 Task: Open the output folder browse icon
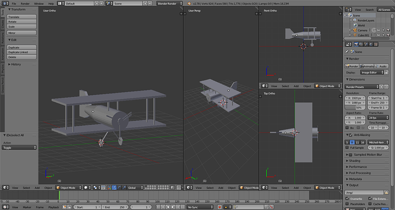click(x=386, y=193)
